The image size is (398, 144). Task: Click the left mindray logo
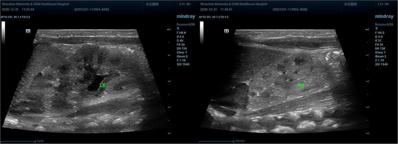[x=186, y=17]
